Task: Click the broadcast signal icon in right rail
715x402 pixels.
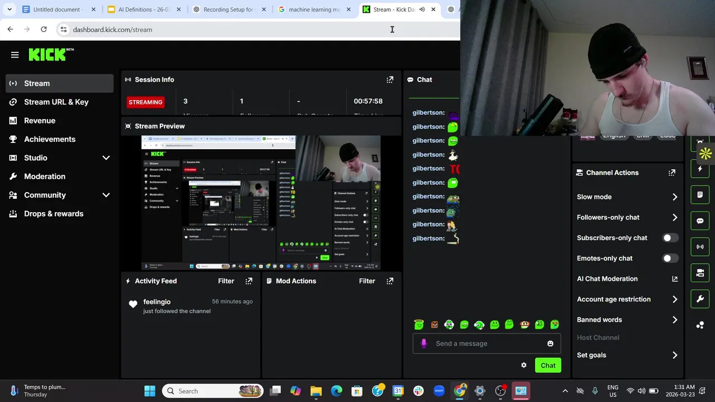Action: click(x=700, y=247)
